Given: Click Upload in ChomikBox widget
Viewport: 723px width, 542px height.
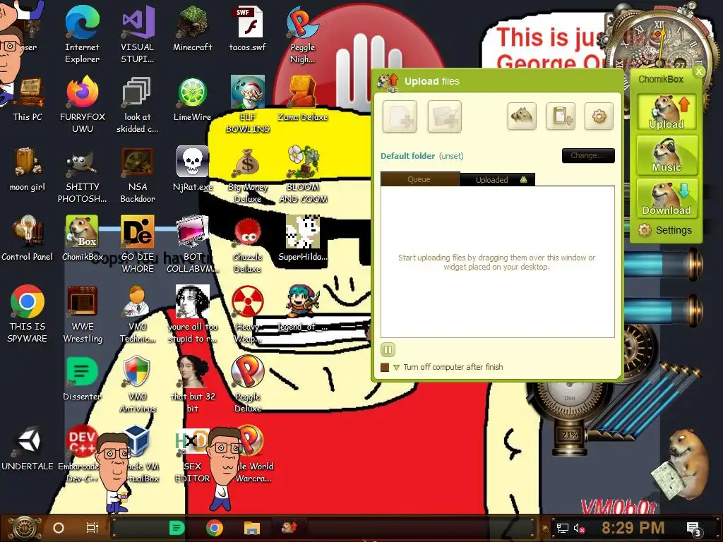Looking at the screenshot, I should point(667,112).
